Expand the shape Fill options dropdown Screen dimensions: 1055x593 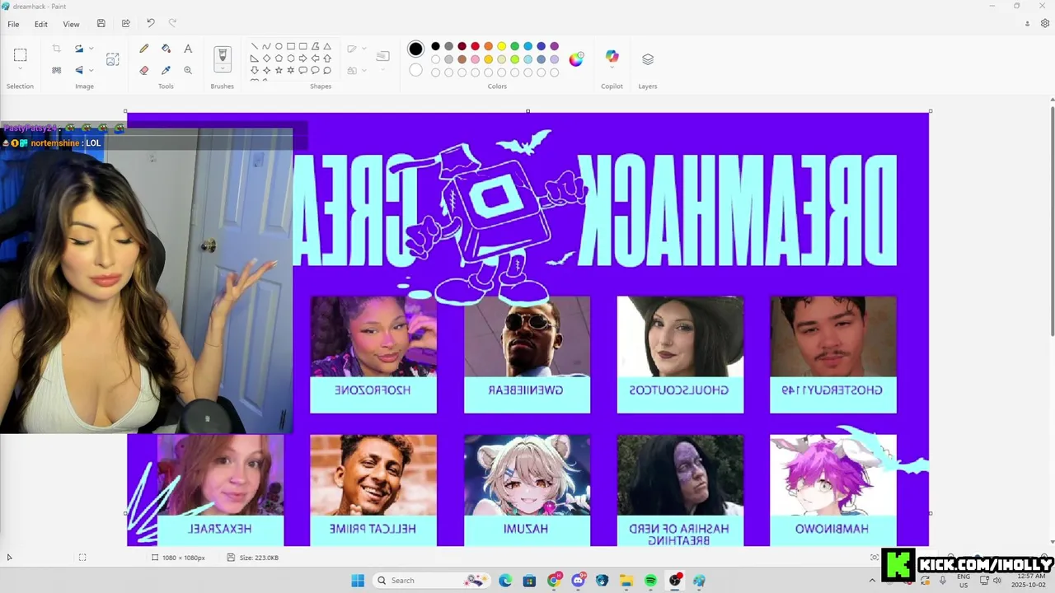[363, 71]
